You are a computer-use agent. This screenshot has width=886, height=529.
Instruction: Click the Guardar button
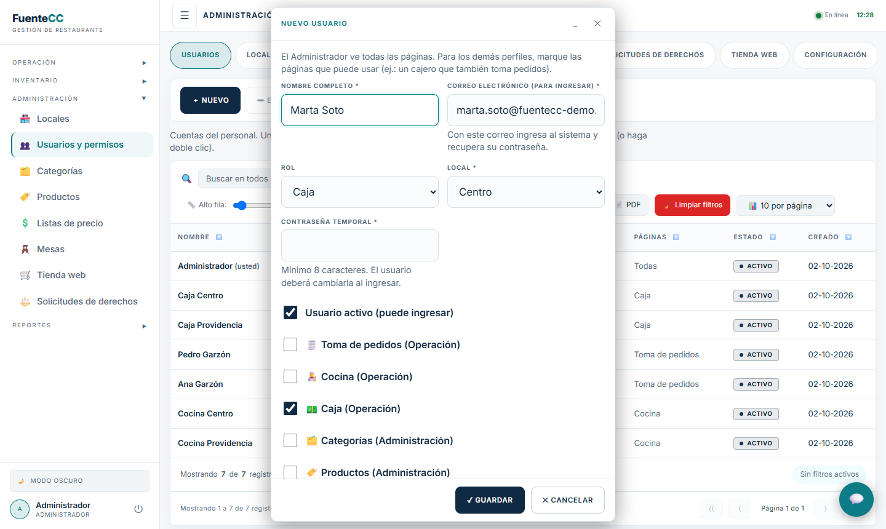click(490, 500)
